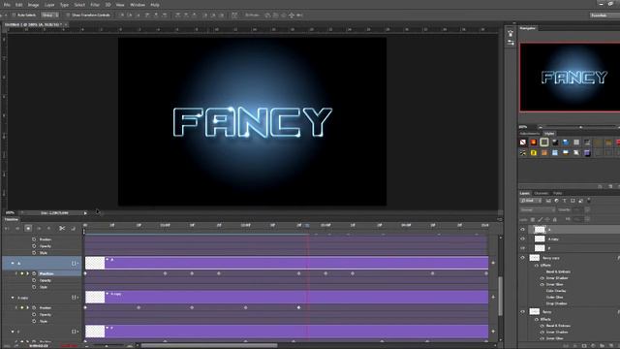Click the pixel layer filter icon
Viewport: 620px width, 349px height.
[x=548, y=201]
